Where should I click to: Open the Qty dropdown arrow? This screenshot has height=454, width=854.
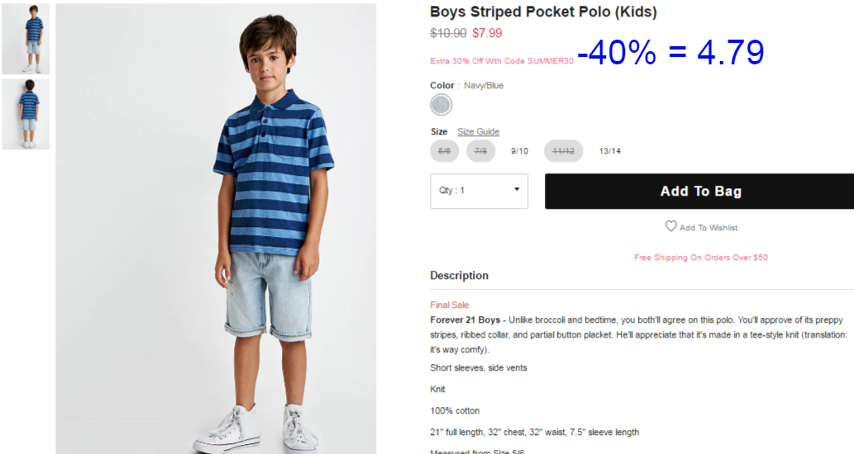[517, 189]
